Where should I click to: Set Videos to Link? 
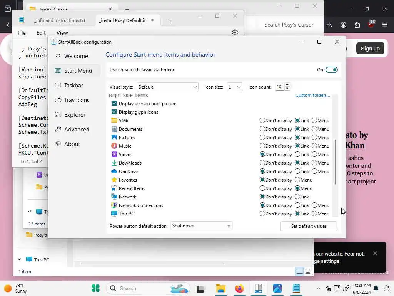(297, 154)
